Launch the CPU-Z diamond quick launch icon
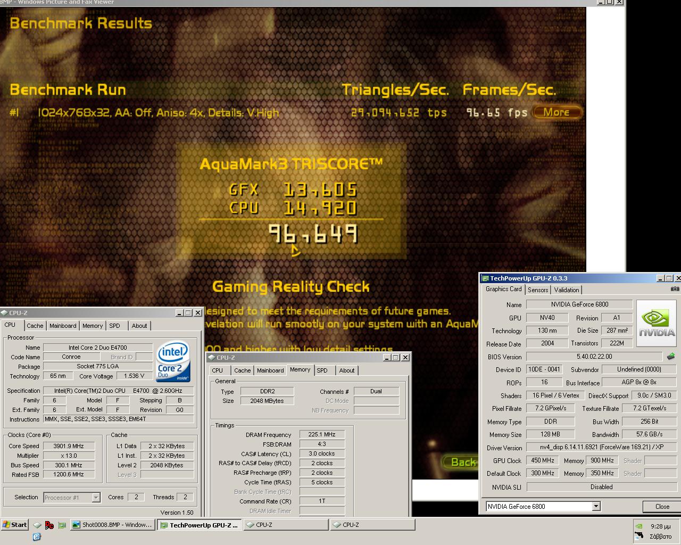The height and width of the screenshot is (545, 681). 37,525
